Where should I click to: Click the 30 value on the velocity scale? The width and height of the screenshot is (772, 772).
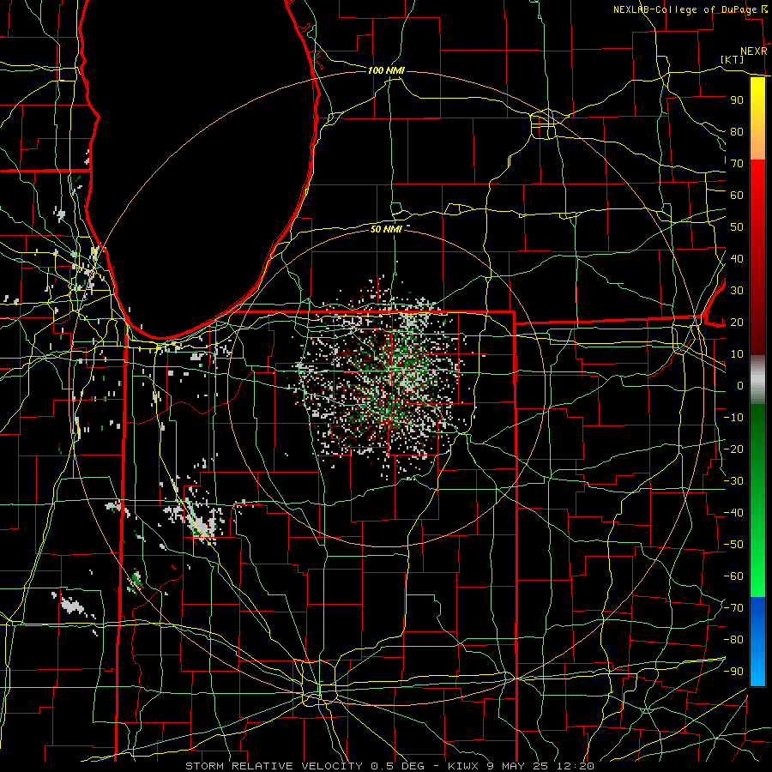coord(737,291)
